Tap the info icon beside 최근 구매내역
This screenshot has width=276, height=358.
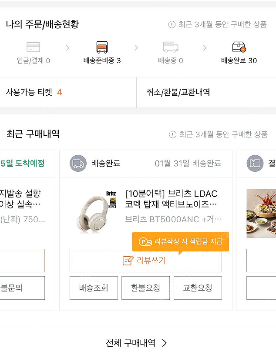click(172, 134)
